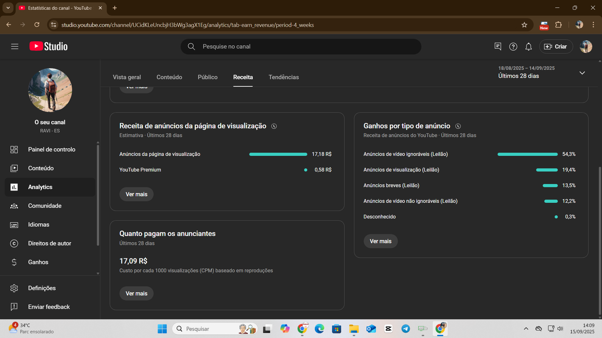Show hidden system tray icons
Image resolution: width=602 pixels, height=338 pixels.
(526, 329)
